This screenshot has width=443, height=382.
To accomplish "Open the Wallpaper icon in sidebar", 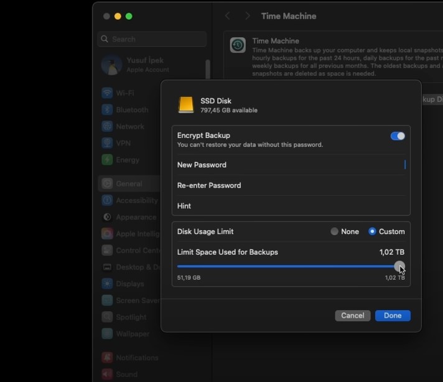I will (107, 333).
